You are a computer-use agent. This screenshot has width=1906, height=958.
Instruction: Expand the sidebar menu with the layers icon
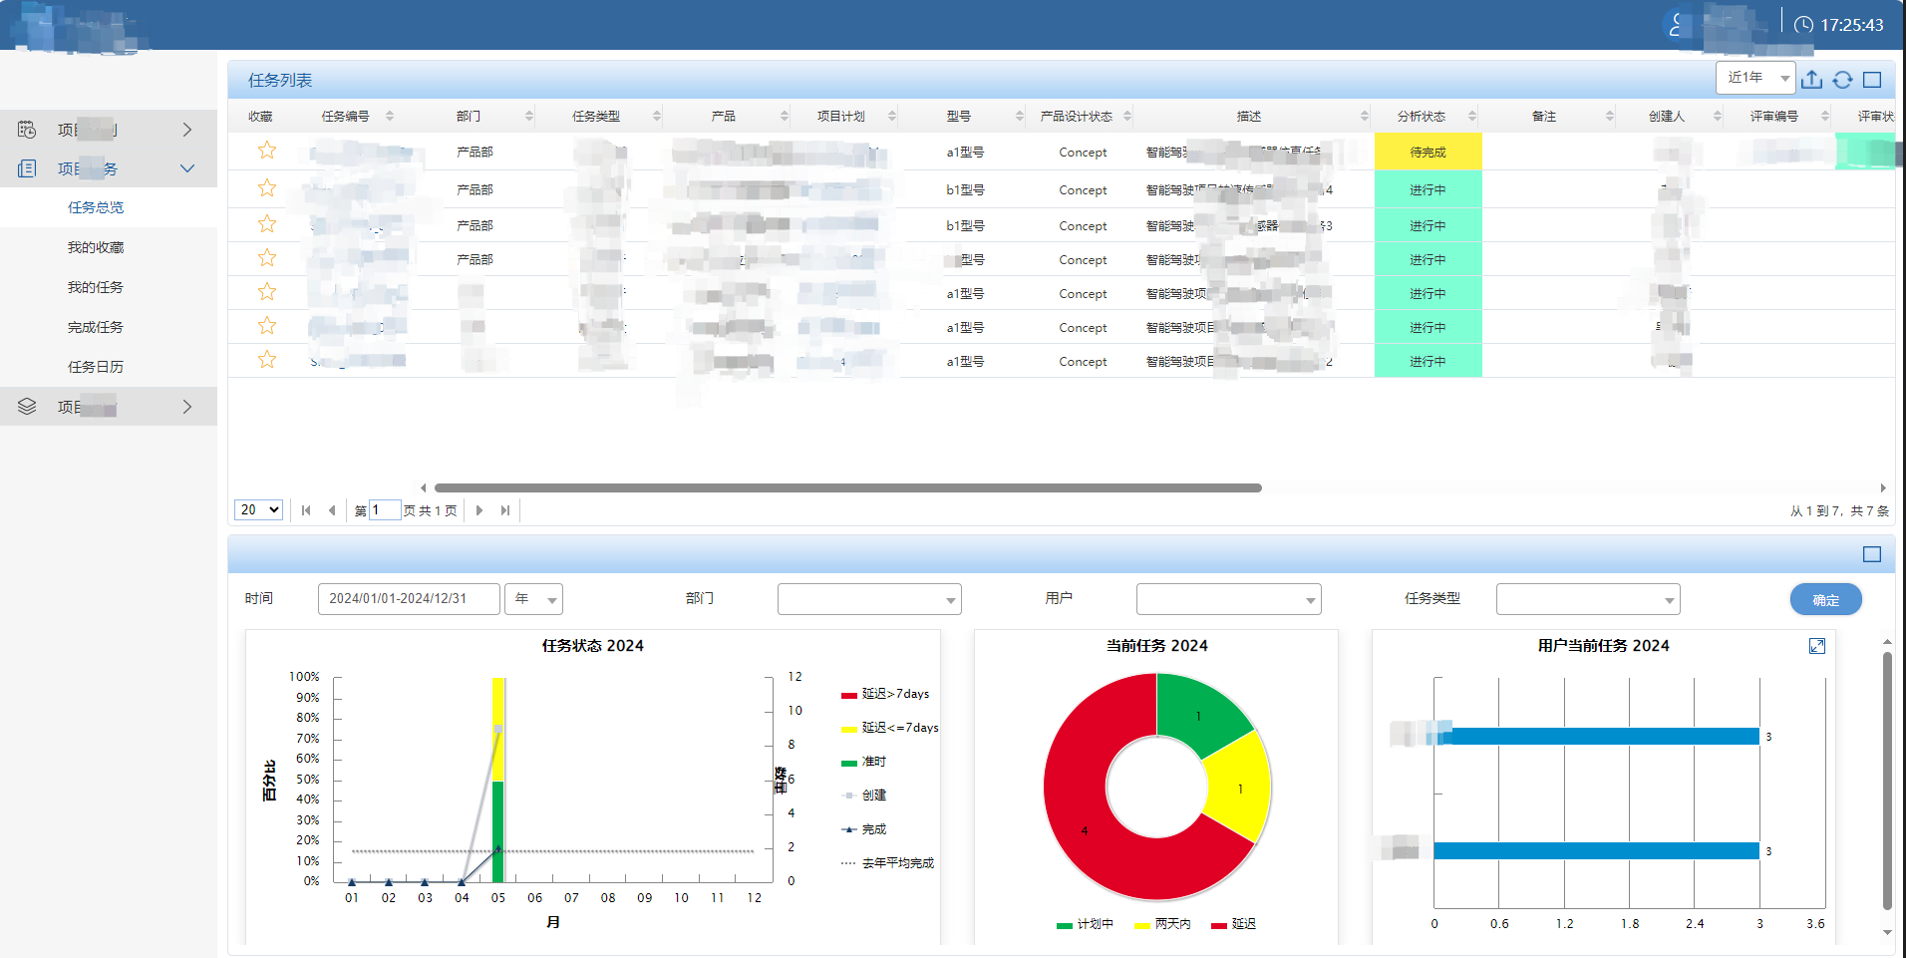(x=108, y=407)
